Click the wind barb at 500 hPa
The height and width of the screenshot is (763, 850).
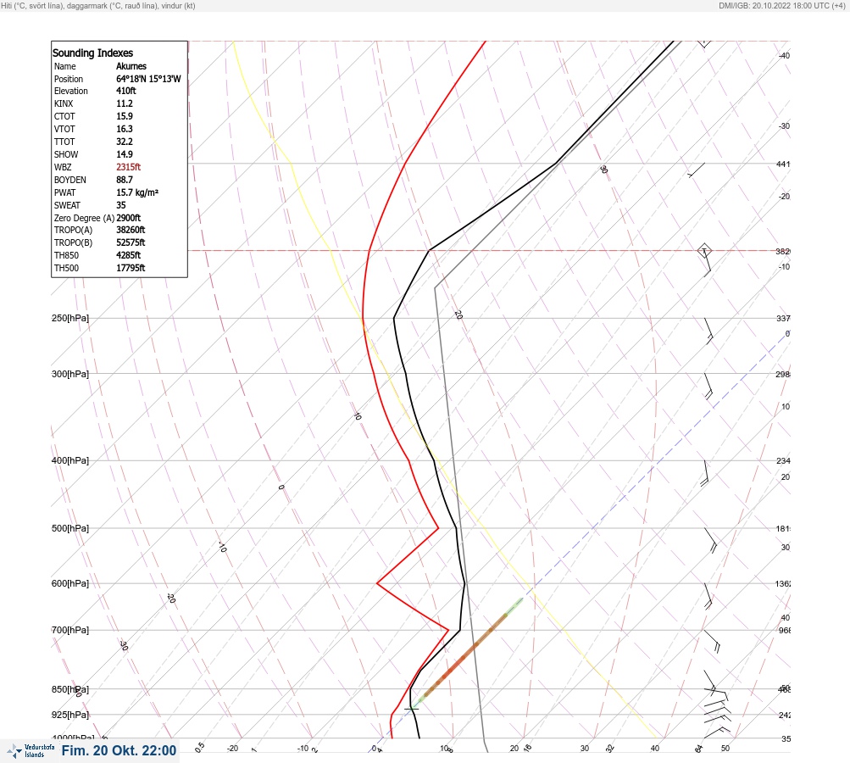pos(711,540)
